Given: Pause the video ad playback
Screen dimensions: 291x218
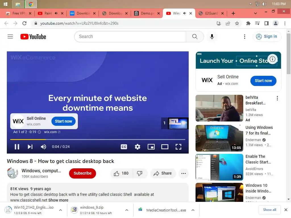Looking at the screenshot, I should (x=17, y=147).
